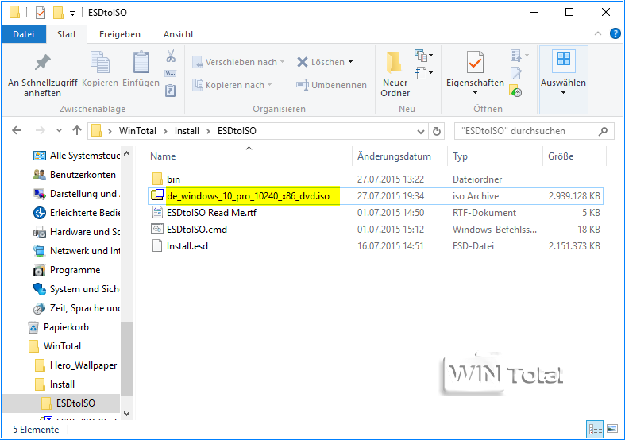Click the search magnifier icon
Image resolution: width=625 pixels, height=440 pixels.
[x=604, y=131]
